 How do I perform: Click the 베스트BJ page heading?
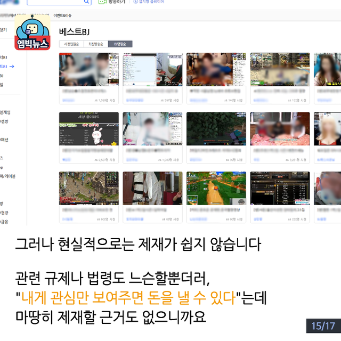(x=75, y=32)
